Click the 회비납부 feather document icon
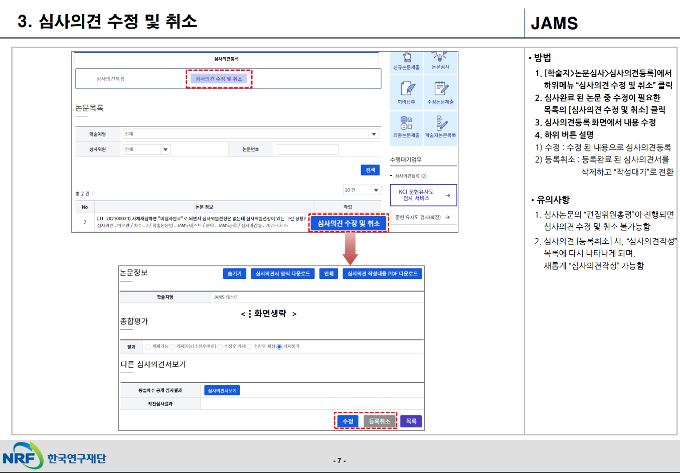 coord(407,89)
